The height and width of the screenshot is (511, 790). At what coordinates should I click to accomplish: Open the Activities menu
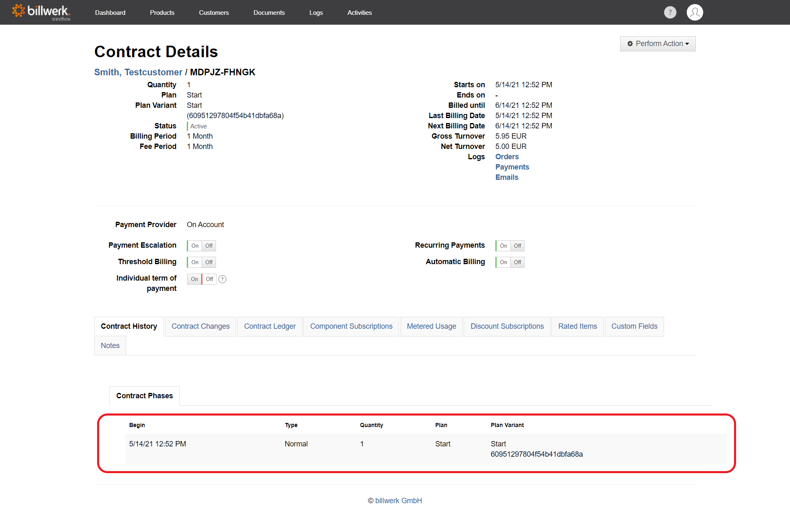360,13
